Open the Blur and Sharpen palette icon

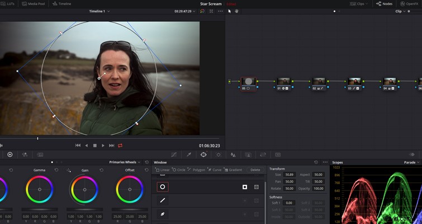233,155
